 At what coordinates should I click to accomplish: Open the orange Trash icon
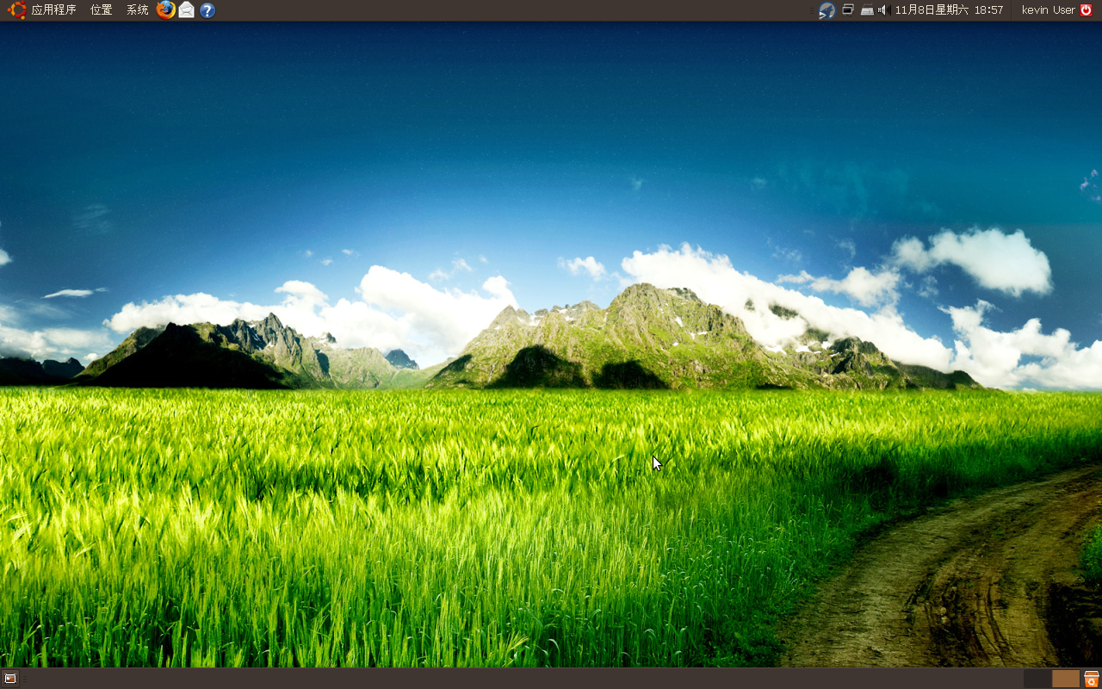pyautogui.click(x=1092, y=679)
